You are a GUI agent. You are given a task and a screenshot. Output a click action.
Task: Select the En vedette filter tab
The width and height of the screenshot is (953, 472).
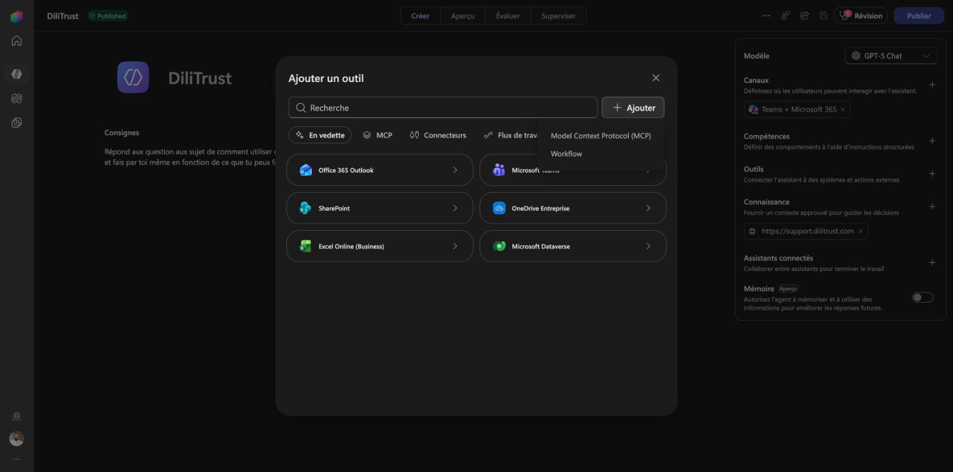[320, 135]
